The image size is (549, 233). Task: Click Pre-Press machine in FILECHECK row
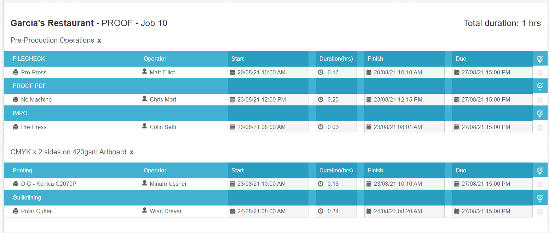click(x=34, y=72)
